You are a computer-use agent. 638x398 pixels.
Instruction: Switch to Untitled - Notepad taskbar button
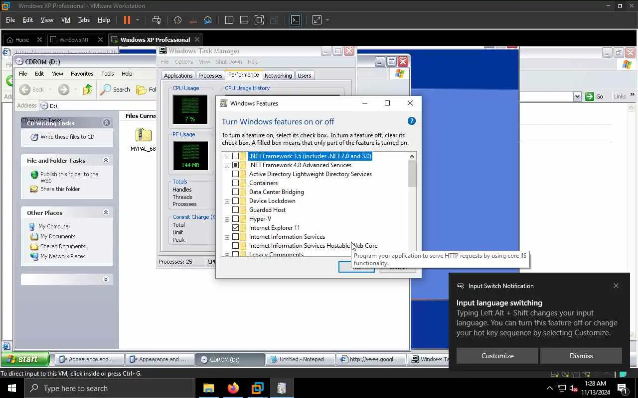click(x=300, y=359)
